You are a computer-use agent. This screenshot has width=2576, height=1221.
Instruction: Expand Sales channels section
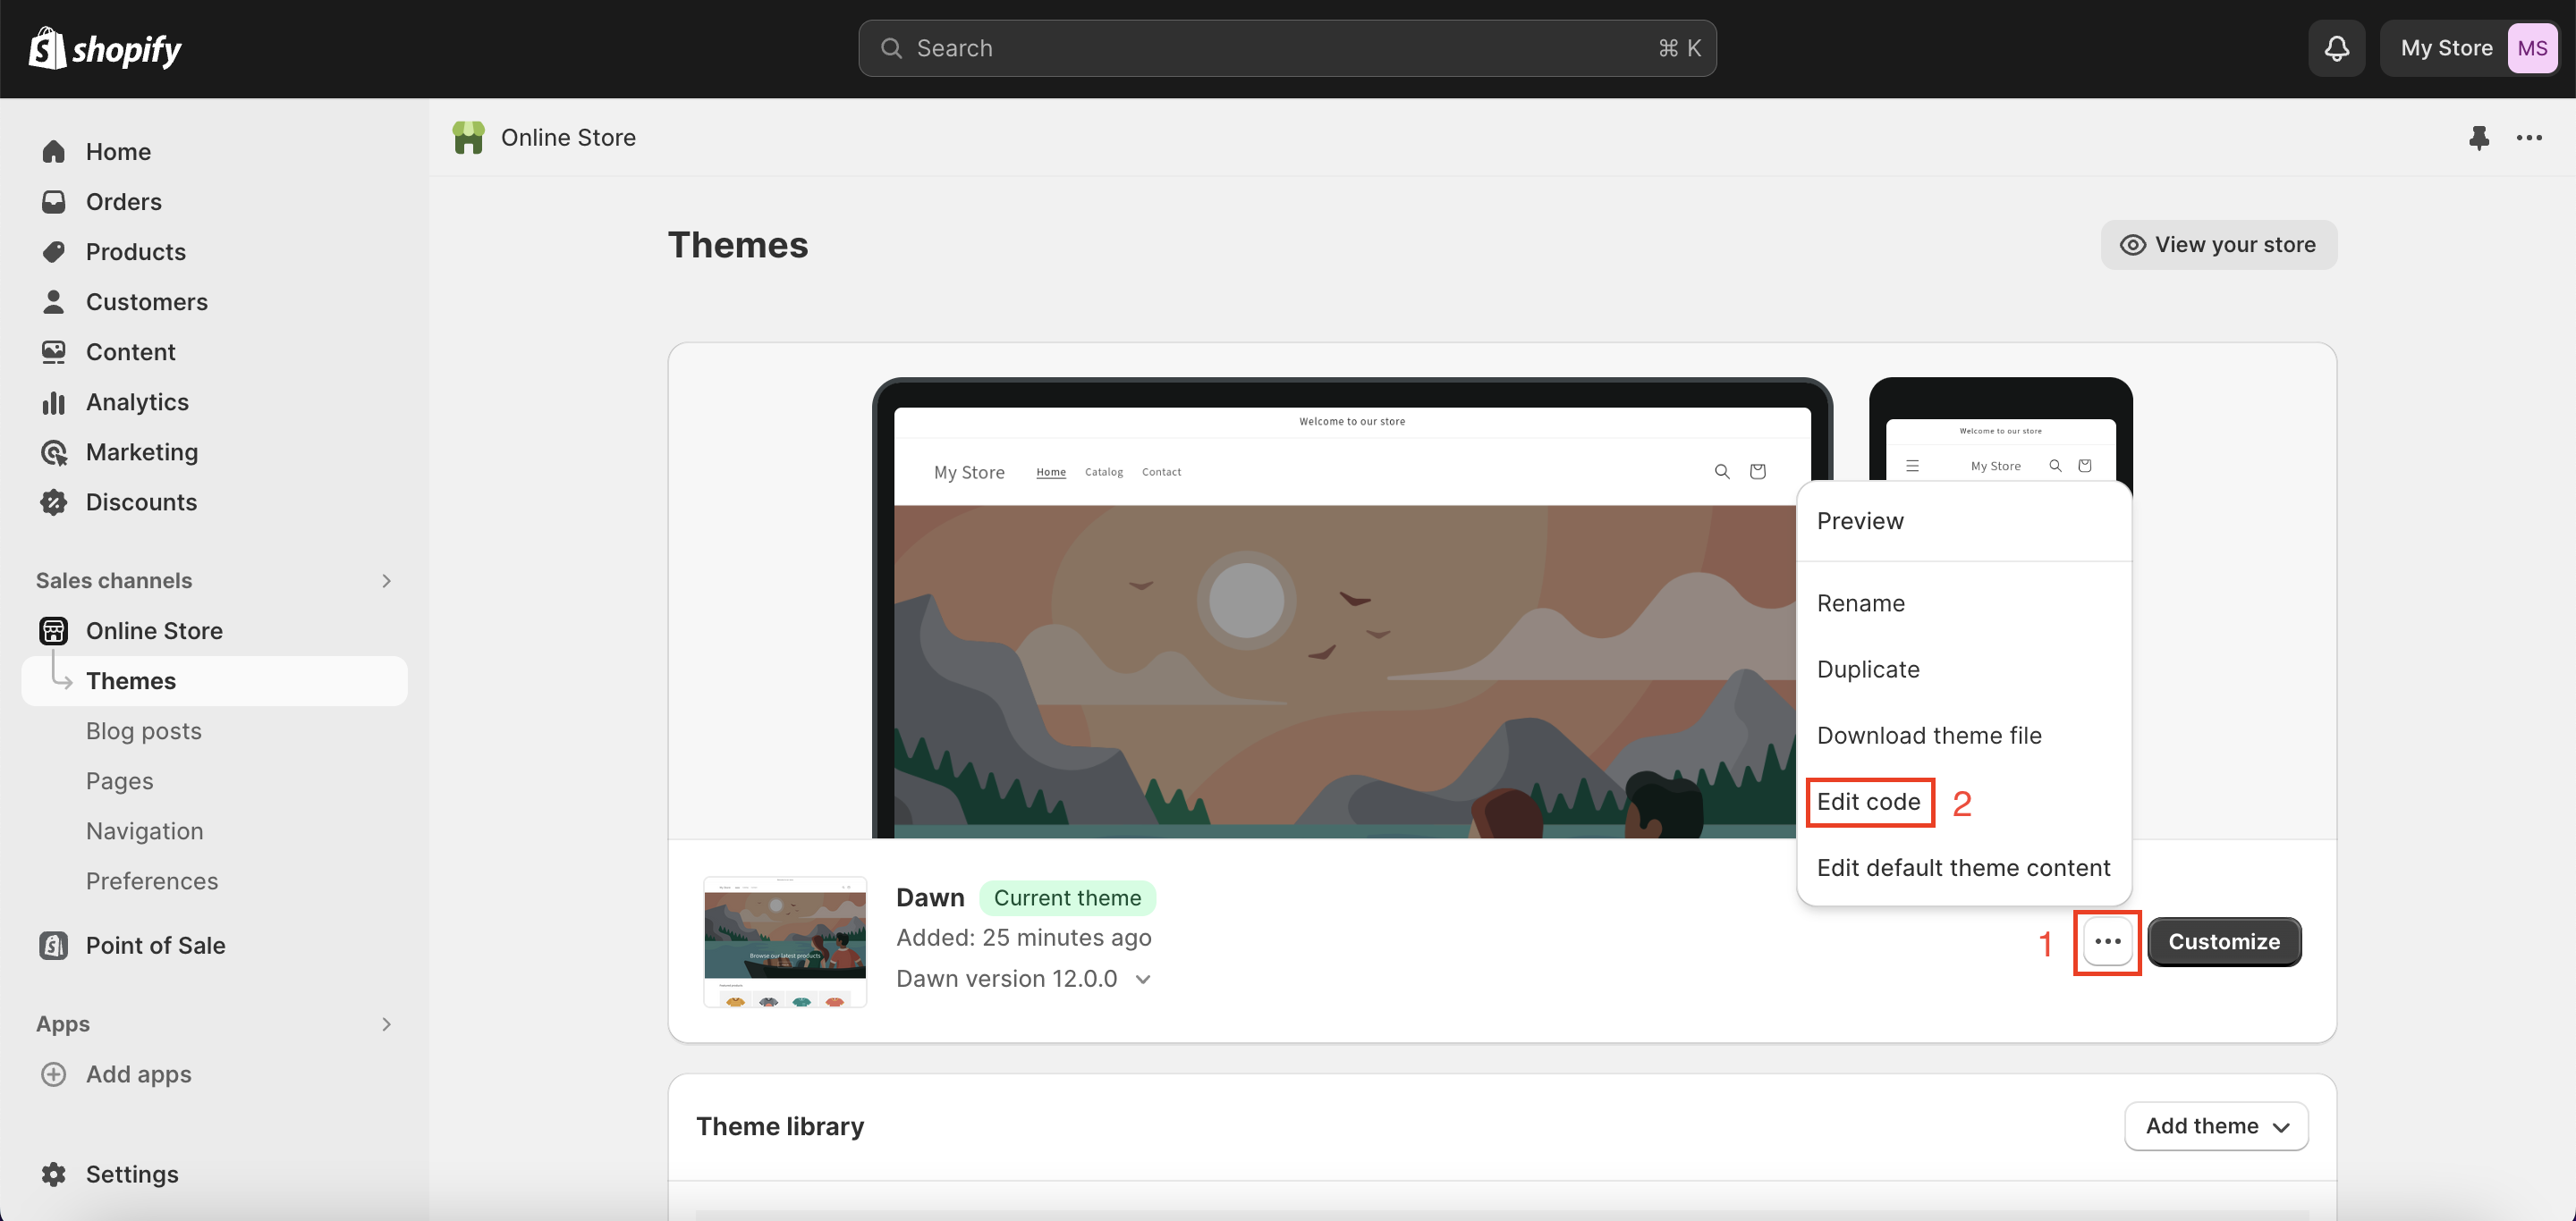(x=385, y=579)
